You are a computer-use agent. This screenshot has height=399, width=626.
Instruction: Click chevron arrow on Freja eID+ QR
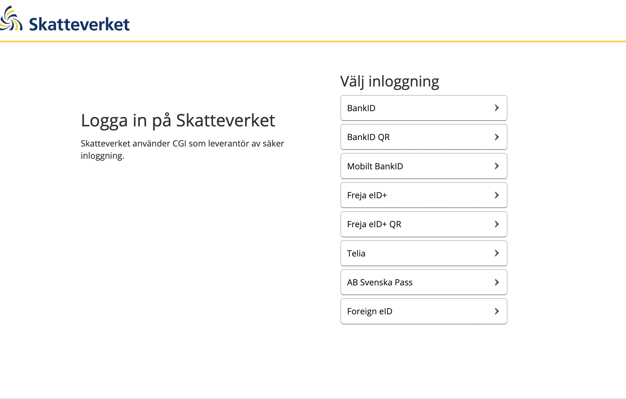(496, 224)
